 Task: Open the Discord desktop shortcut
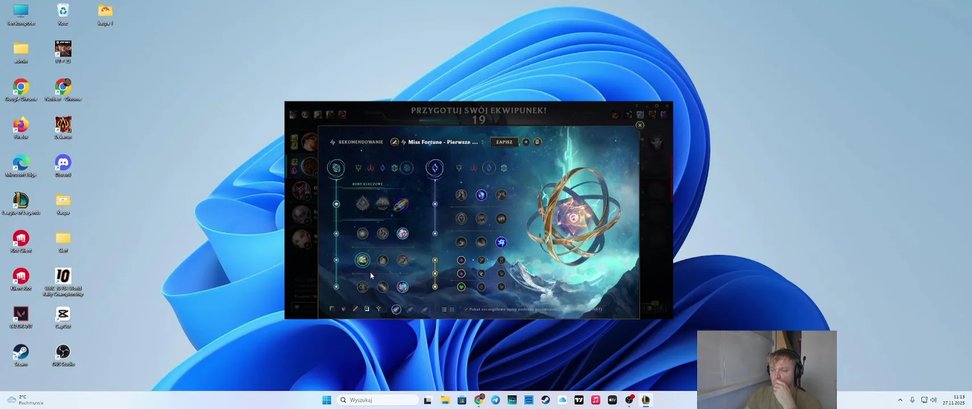[63, 166]
